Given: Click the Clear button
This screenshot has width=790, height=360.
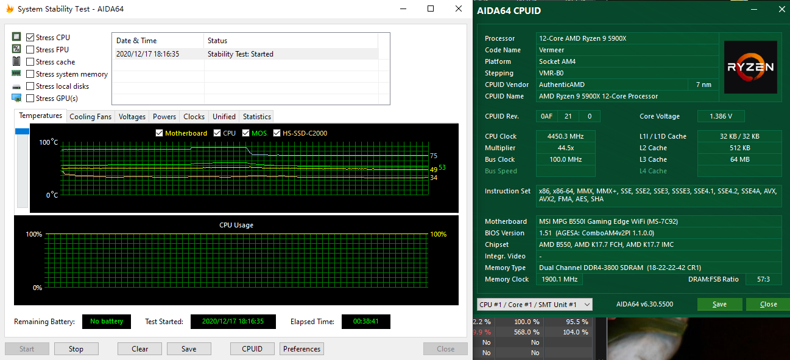Looking at the screenshot, I should (140, 349).
